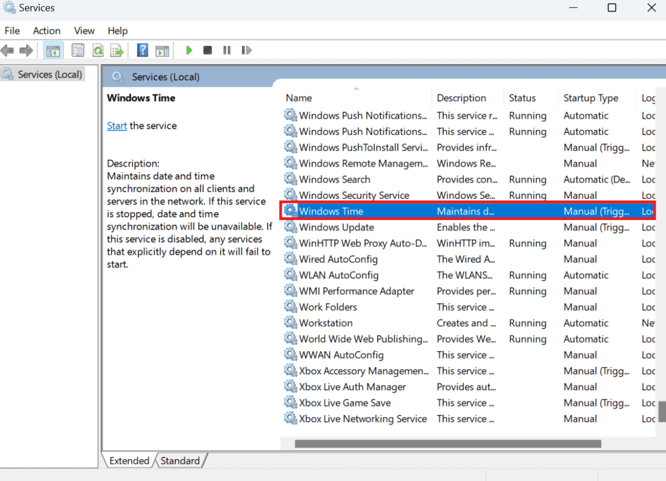This screenshot has height=481, width=666.
Task: Switch to the Standard tab
Action: (x=180, y=461)
